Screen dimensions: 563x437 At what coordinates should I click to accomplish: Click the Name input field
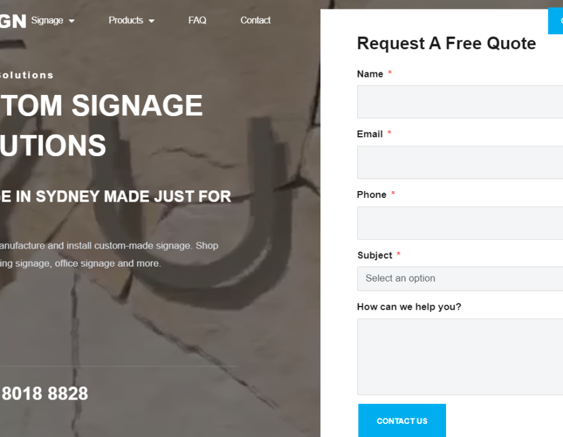[x=460, y=102]
